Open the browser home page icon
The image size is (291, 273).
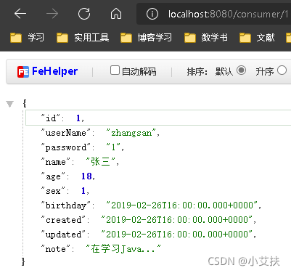click(x=116, y=14)
